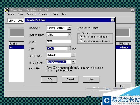Viewport: 140px width, 105px height.
Task: Close the PartitionMagic main window
Action: (x=132, y=10)
